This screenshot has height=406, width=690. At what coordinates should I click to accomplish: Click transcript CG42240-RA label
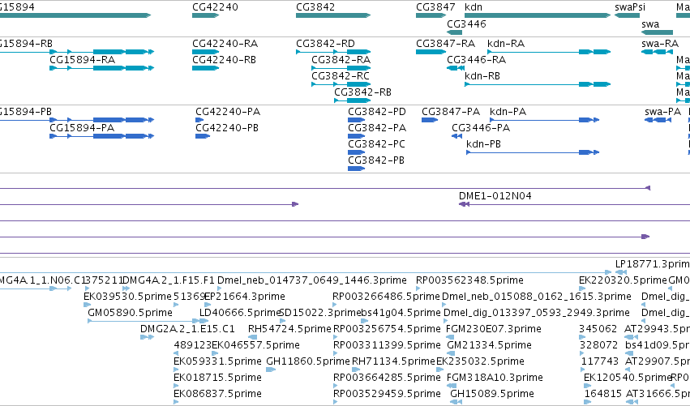tap(225, 44)
